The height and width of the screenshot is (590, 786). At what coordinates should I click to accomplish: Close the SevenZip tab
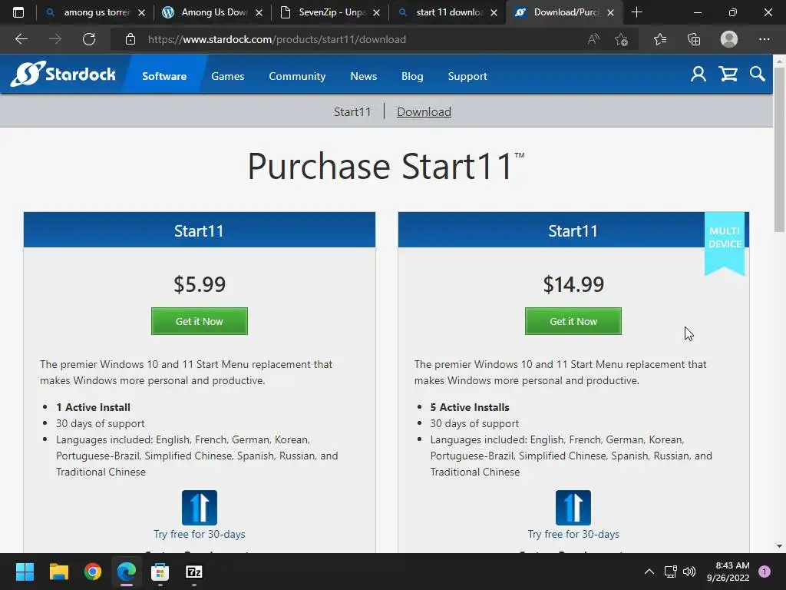click(x=376, y=12)
